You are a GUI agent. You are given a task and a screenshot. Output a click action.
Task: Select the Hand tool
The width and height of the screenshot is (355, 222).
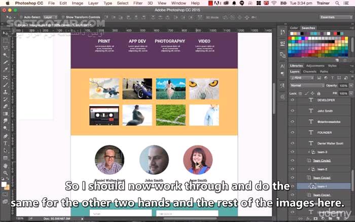pos(6,166)
